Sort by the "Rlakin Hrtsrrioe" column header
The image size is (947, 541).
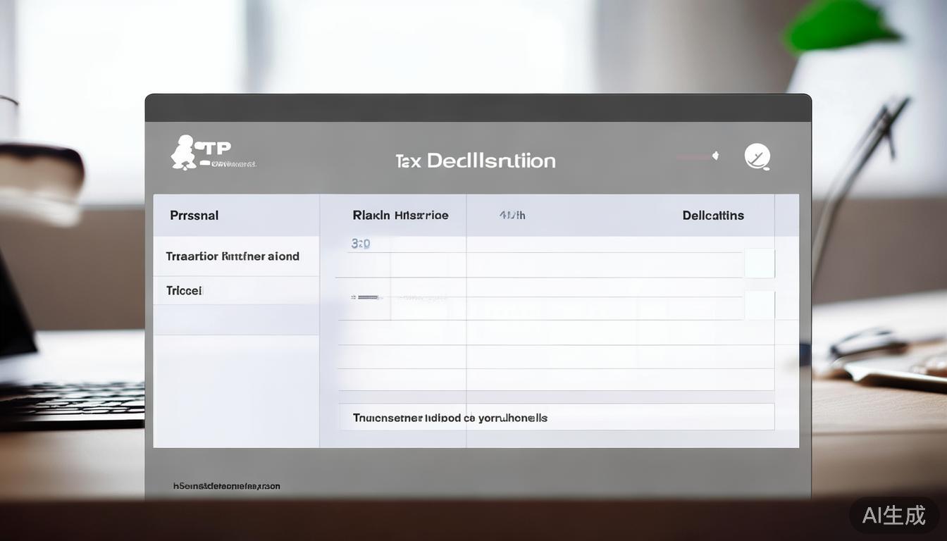tap(400, 216)
